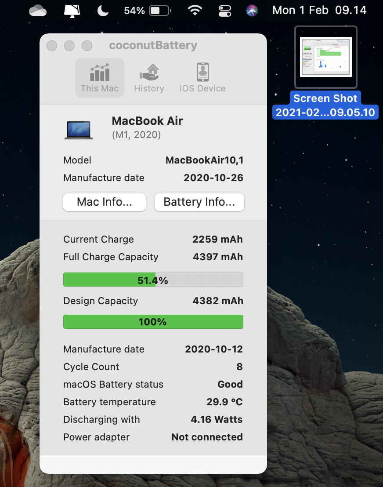Click the Good battery status value
This screenshot has height=487, width=383.
230,384
